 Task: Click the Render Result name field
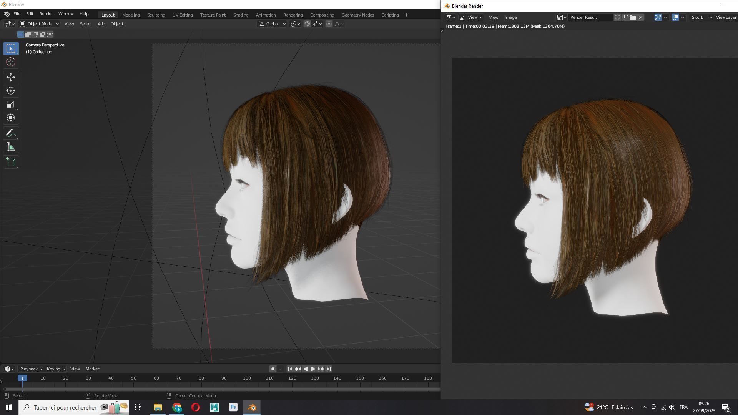click(x=590, y=17)
